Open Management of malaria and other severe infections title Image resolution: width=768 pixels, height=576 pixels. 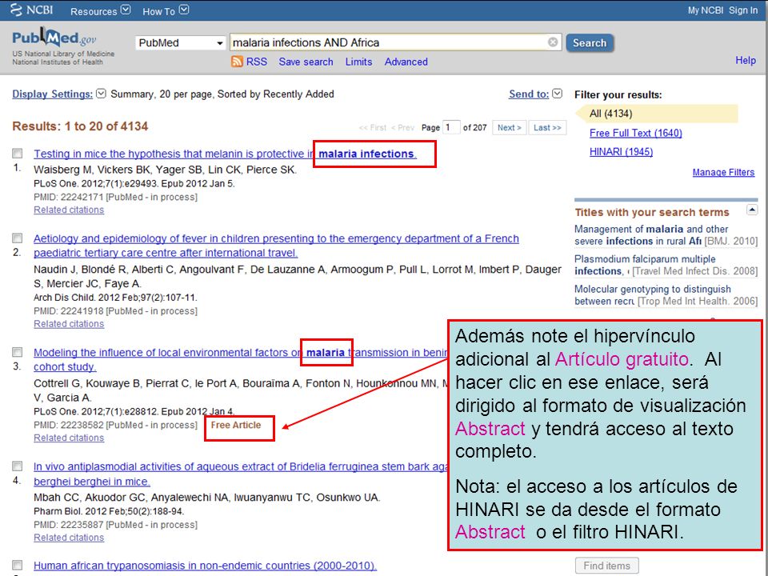(x=651, y=235)
